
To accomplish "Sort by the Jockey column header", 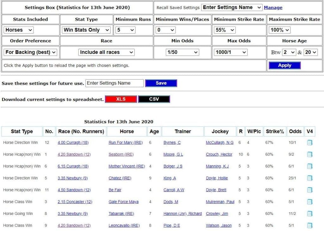I will click(220, 132).
